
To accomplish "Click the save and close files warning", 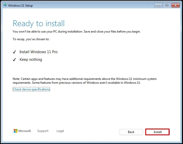I will (x=76, y=32).
